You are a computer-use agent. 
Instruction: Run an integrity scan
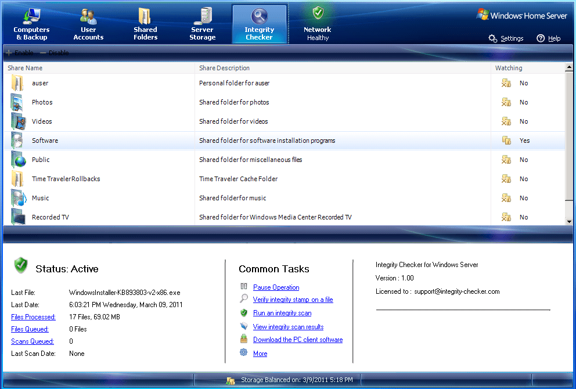click(x=282, y=313)
